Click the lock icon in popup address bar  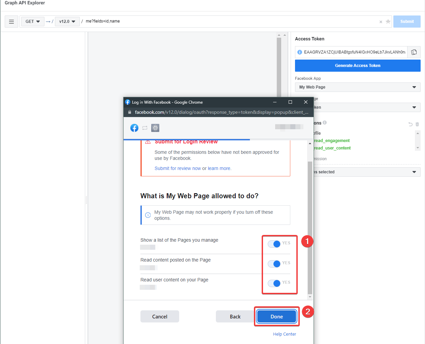[130, 112]
